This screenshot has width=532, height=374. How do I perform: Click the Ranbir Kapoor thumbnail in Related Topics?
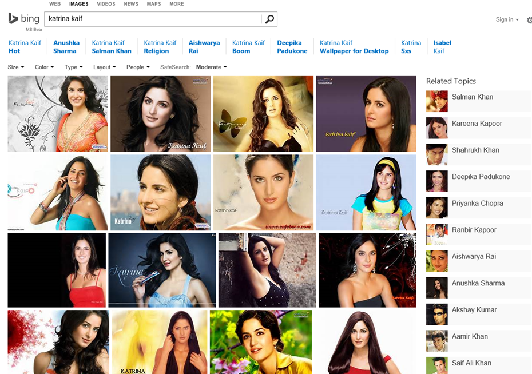click(x=437, y=234)
